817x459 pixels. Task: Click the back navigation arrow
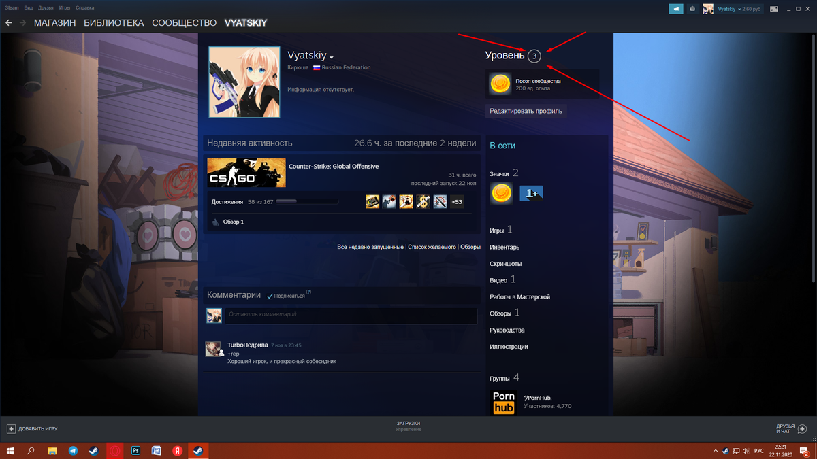point(9,23)
